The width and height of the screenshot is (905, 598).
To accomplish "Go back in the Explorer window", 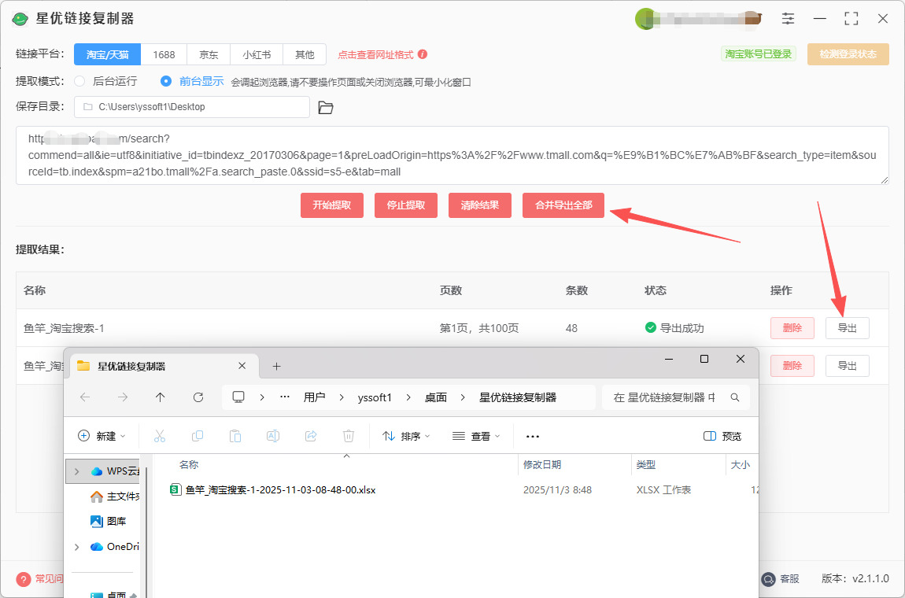I will click(85, 397).
